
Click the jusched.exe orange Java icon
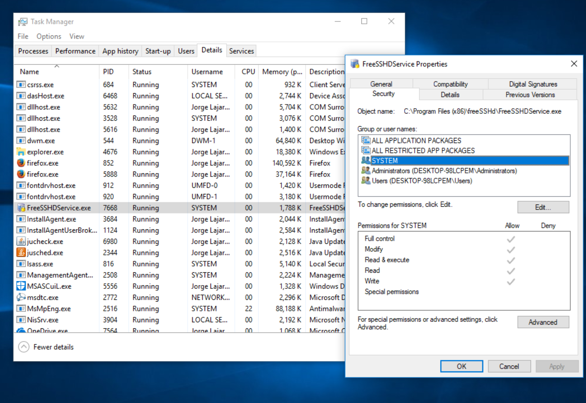(x=21, y=252)
